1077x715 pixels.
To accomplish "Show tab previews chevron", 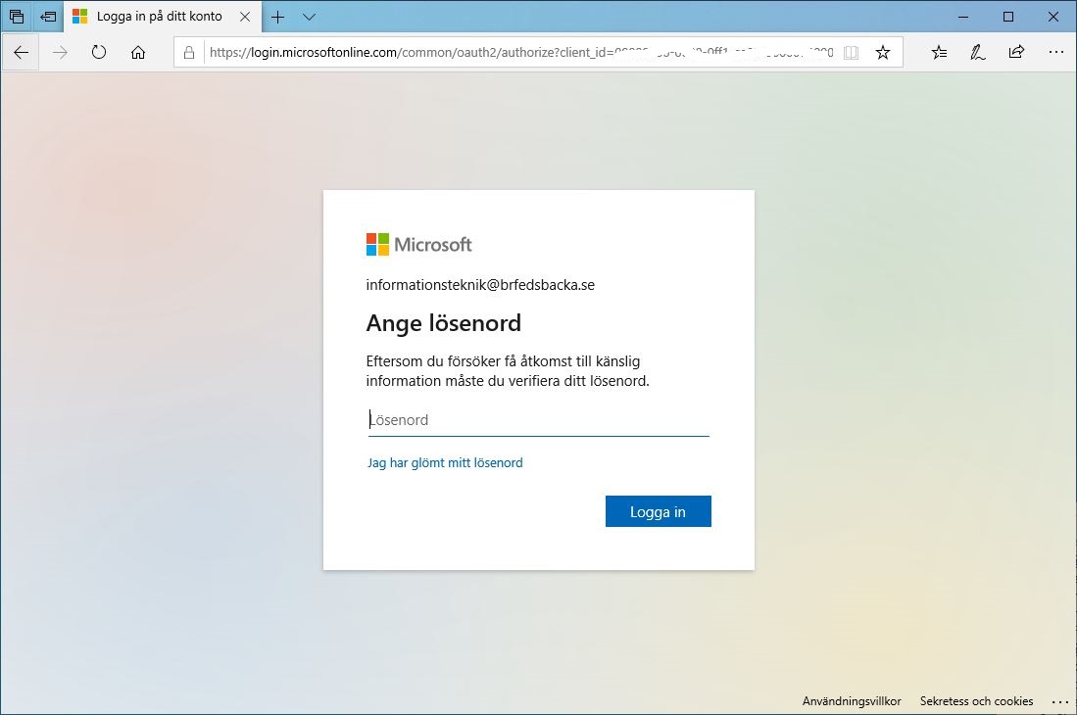I will pyautogui.click(x=309, y=18).
